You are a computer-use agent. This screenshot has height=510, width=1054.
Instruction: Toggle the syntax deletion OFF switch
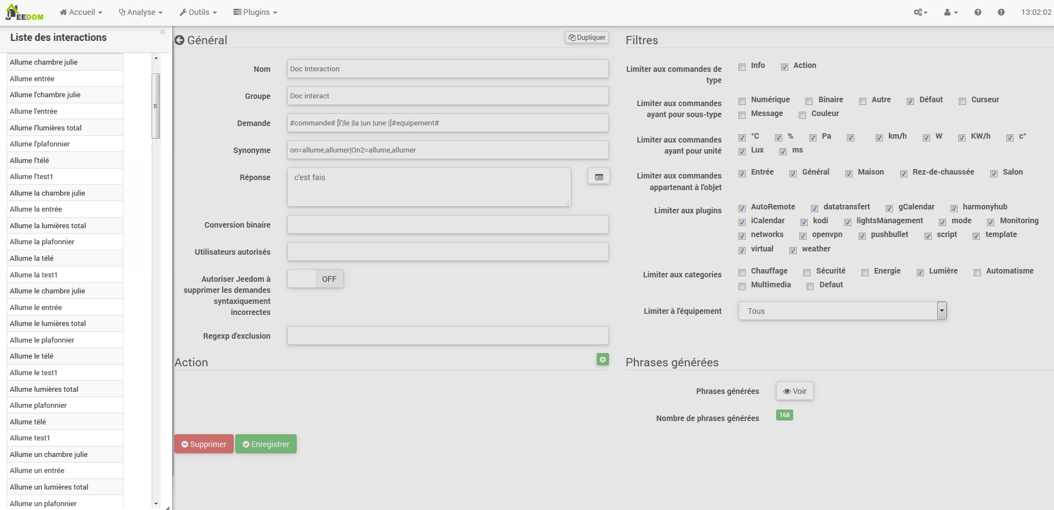point(316,279)
